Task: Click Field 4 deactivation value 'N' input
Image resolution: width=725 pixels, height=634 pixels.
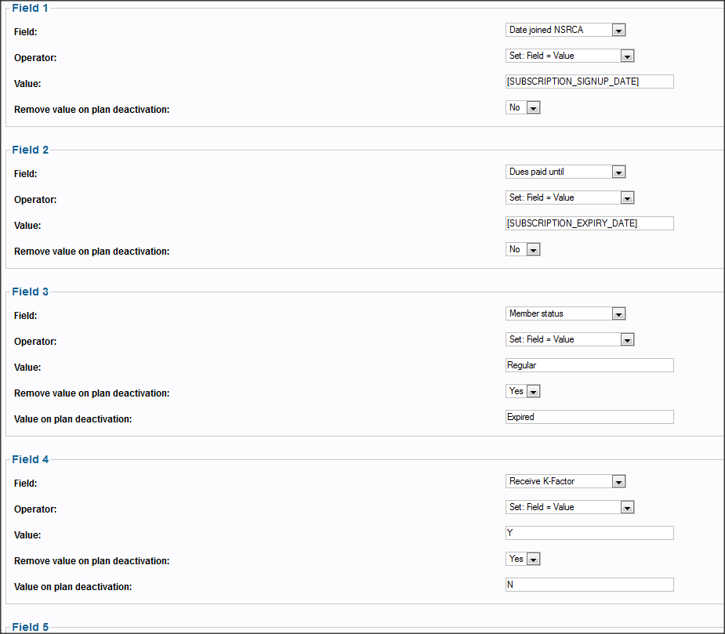Action: point(589,585)
